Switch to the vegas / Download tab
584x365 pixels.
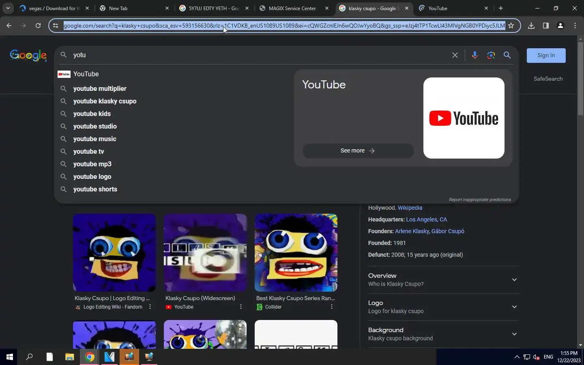54,8
